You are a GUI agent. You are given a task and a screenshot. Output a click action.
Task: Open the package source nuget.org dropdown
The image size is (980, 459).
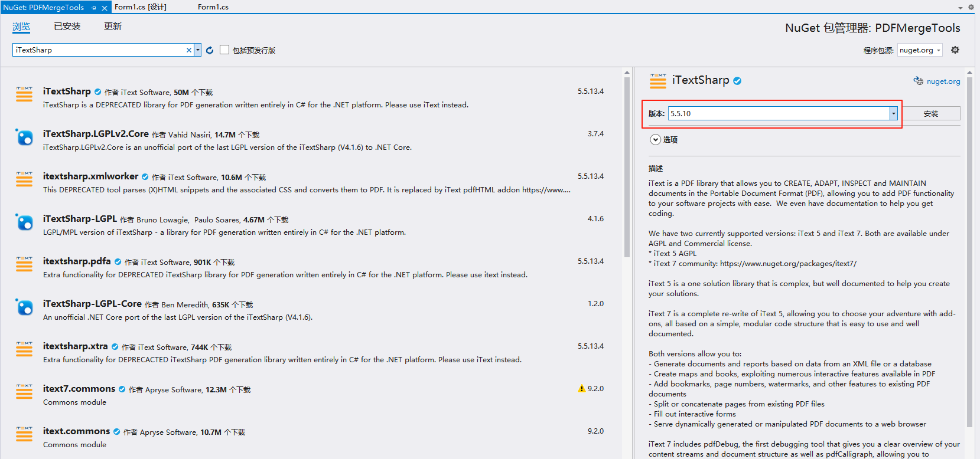(920, 50)
